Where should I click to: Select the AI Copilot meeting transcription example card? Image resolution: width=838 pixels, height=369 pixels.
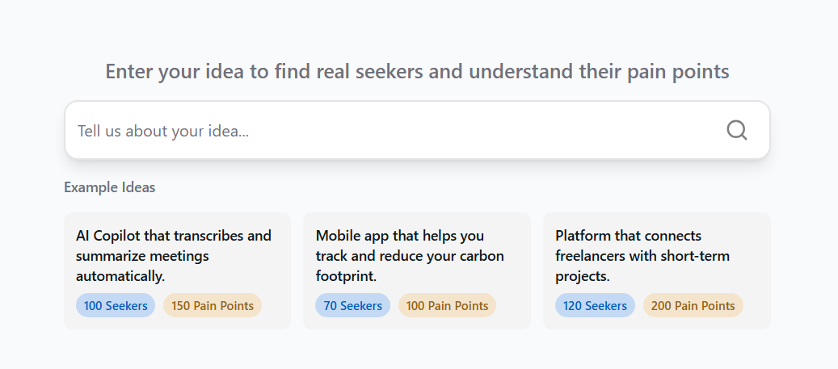pos(177,270)
